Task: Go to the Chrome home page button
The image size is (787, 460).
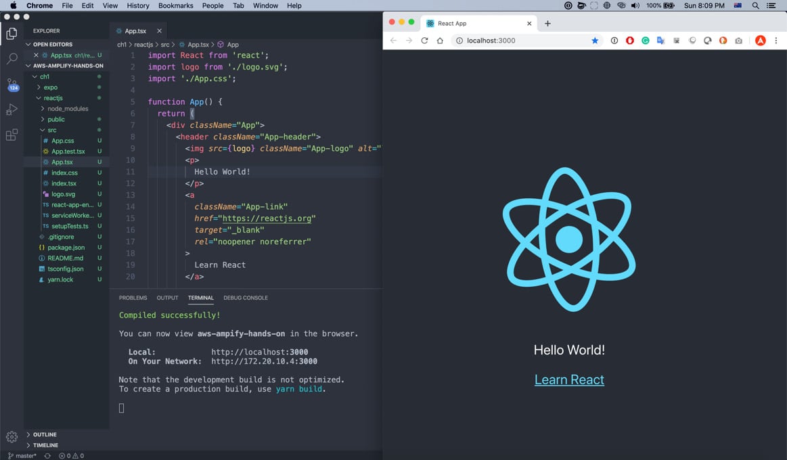Action: click(440, 41)
